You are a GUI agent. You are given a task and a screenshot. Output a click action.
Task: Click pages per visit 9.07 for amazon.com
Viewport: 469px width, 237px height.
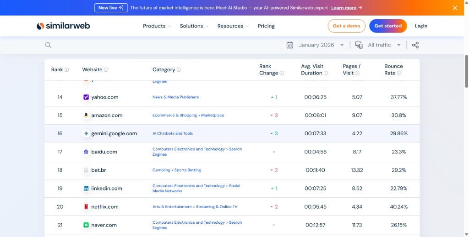point(357,116)
